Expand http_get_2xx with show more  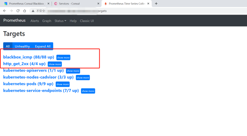pyautogui.click(x=55, y=64)
